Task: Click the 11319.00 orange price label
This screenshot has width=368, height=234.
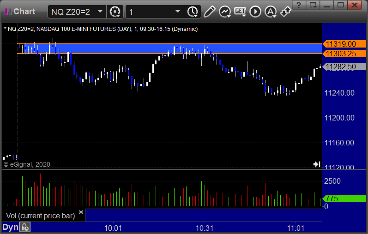Action: [344, 44]
